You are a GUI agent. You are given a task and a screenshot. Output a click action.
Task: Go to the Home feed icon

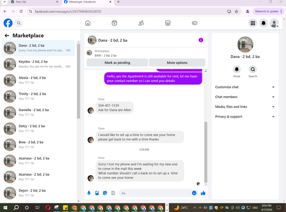(x=88, y=23)
